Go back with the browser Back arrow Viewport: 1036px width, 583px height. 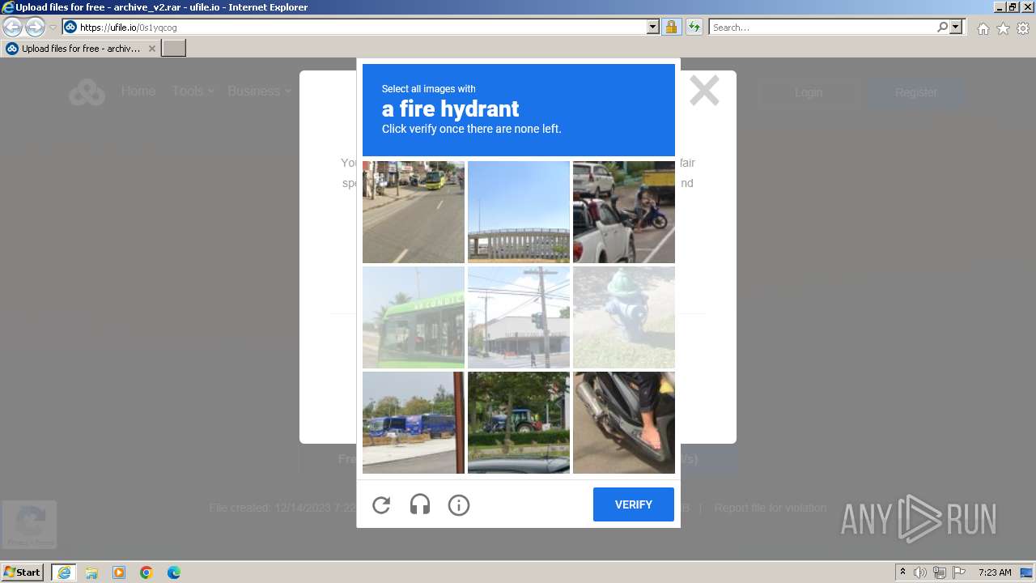pos(12,27)
